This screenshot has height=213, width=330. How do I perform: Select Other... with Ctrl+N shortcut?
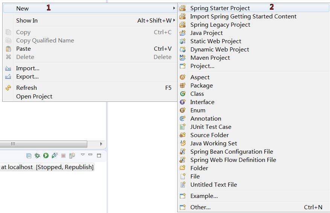[254, 207]
